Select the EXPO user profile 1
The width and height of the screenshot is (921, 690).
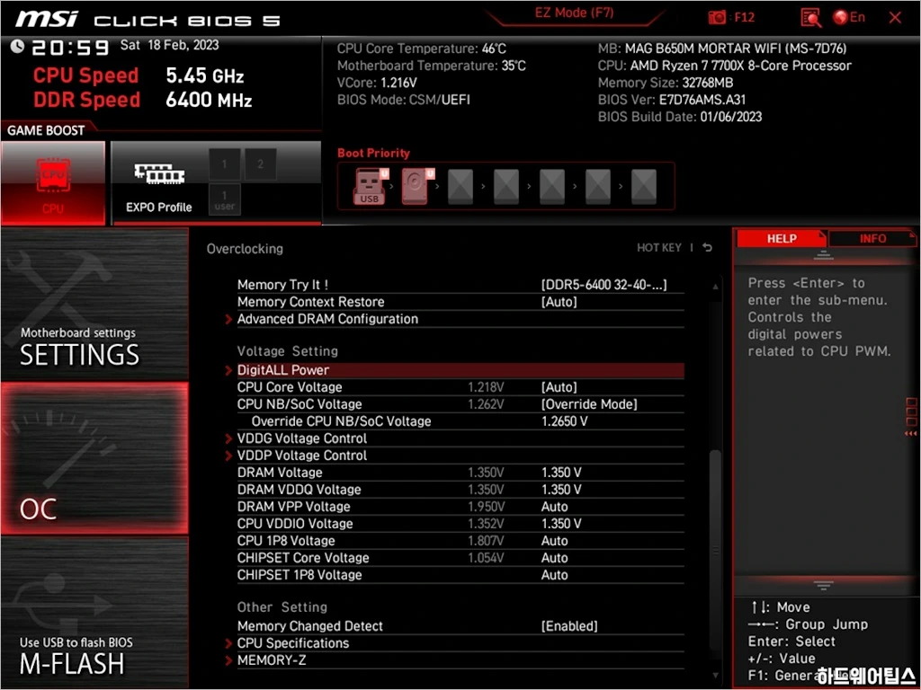point(224,199)
